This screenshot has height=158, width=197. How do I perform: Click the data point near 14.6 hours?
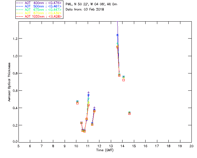(129, 114)
